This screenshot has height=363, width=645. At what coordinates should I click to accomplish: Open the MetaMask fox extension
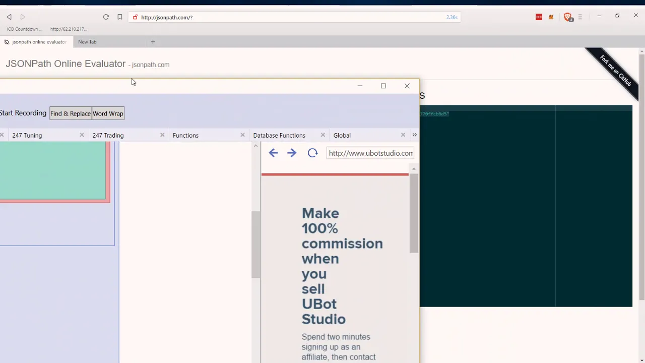pyautogui.click(x=551, y=17)
